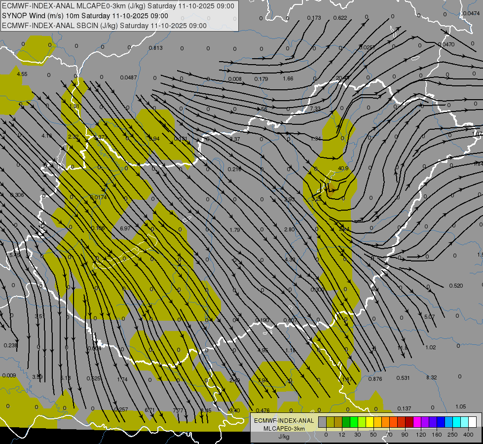Screen dimensions: 483x444
Task: Click the map value '8.32'
Action: (x=431, y=377)
